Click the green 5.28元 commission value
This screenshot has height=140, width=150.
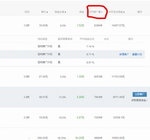point(80,97)
